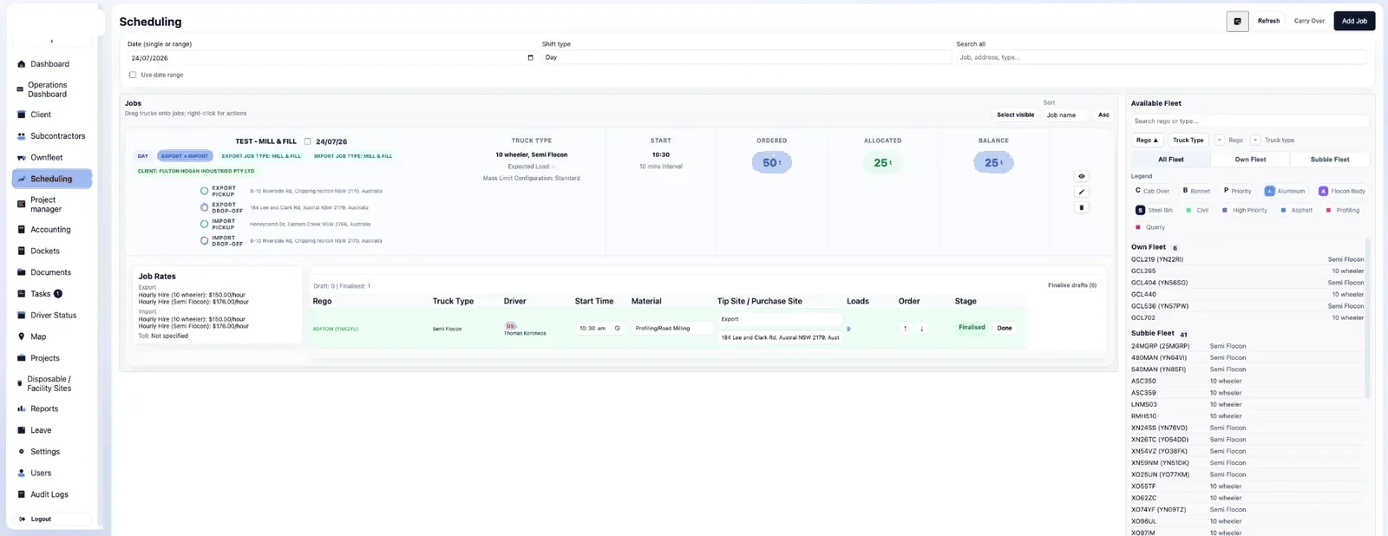Click the job edit pencil icon

(x=1082, y=192)
